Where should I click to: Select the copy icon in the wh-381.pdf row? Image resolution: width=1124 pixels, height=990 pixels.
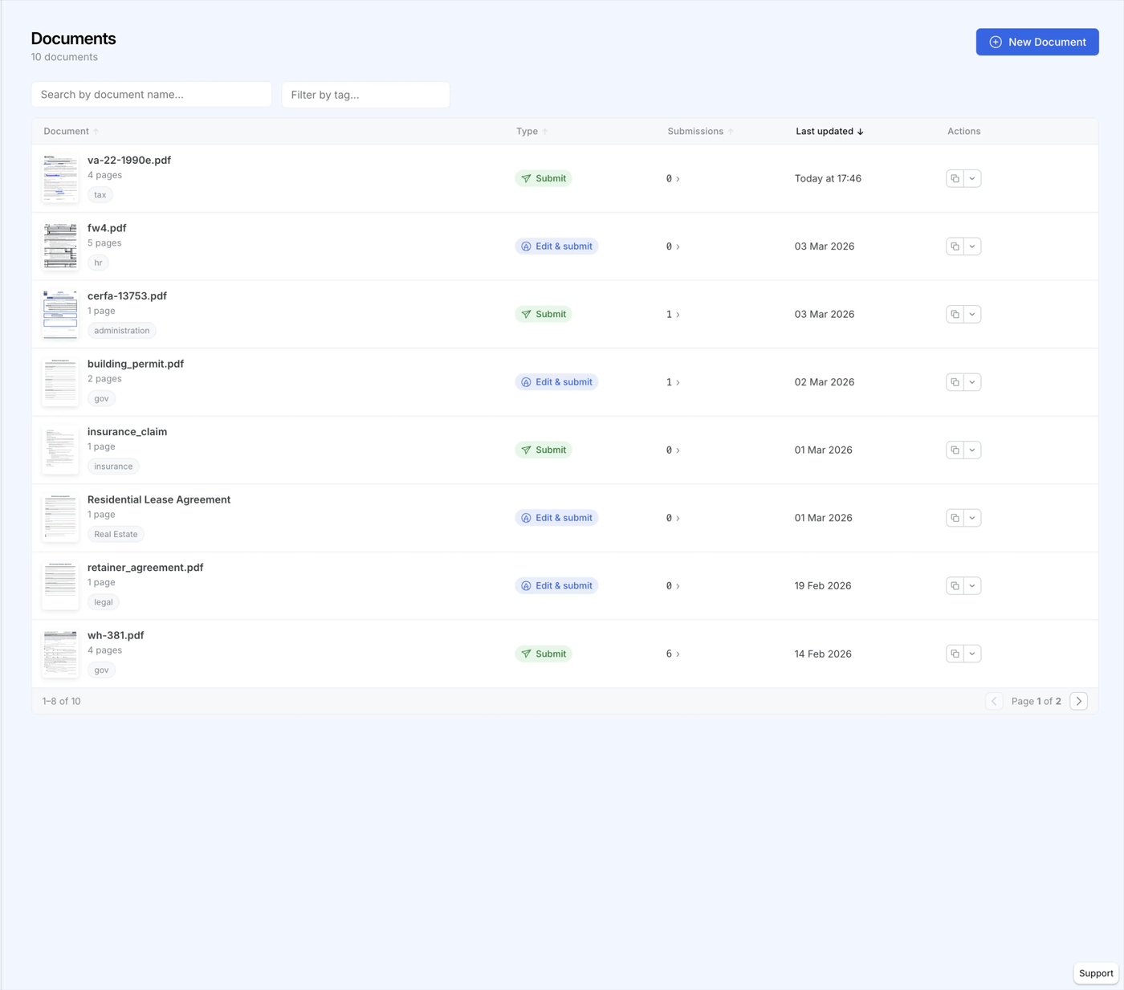tap(954, 654)
